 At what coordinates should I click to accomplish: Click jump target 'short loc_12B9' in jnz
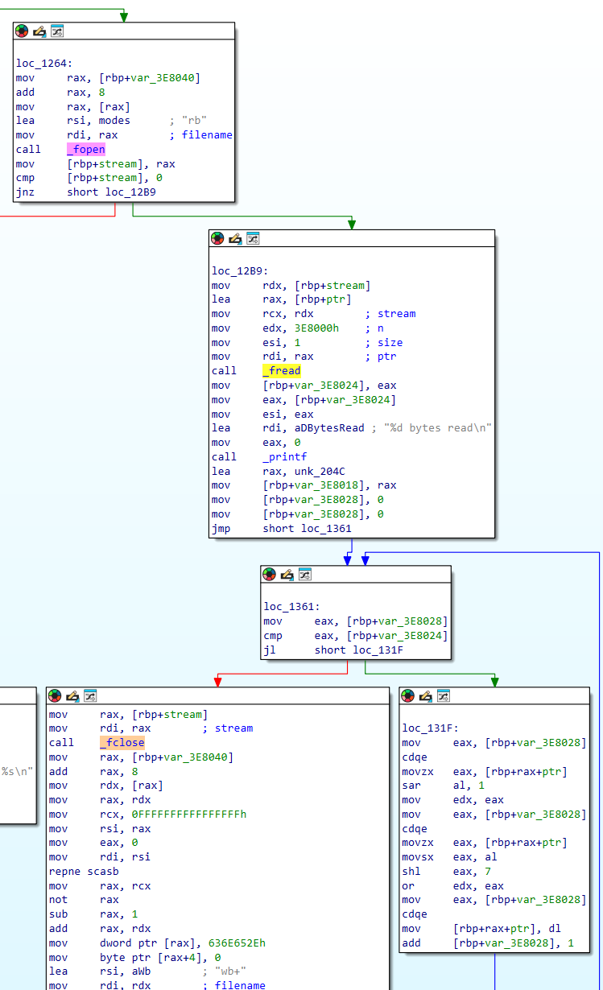112,192
